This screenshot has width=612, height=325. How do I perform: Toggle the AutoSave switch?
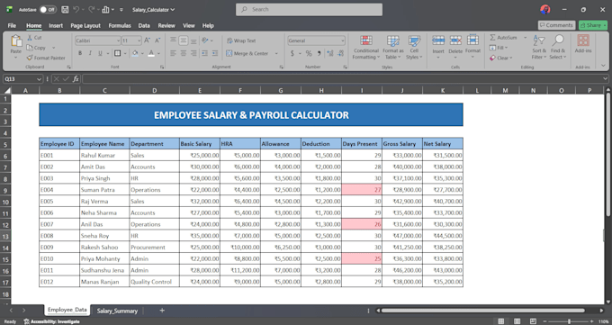[48, 9]
